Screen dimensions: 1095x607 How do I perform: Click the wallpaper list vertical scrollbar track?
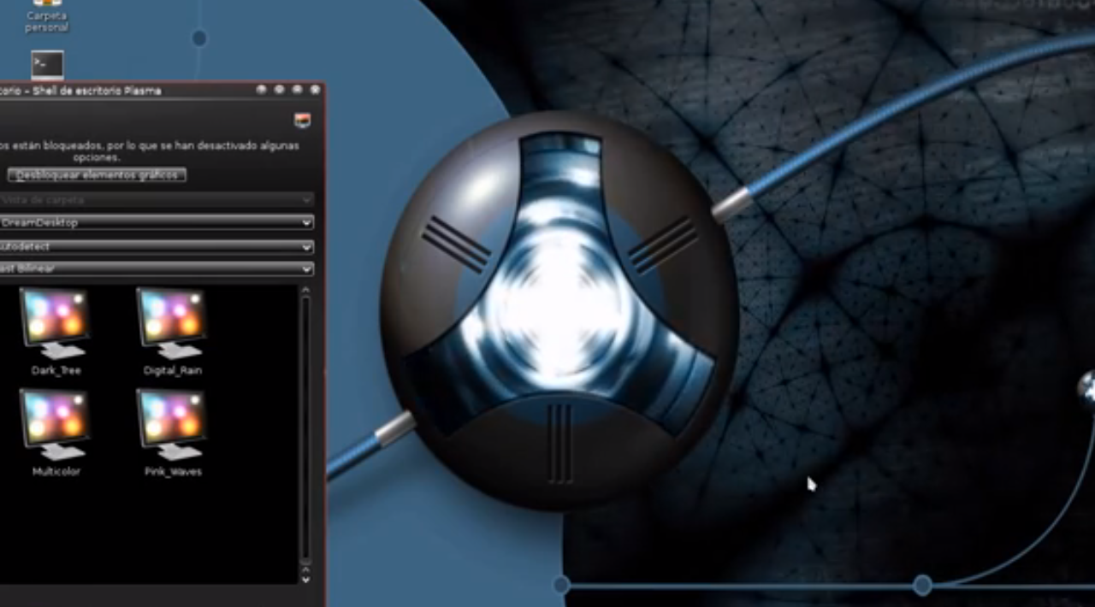pos(305,427)
